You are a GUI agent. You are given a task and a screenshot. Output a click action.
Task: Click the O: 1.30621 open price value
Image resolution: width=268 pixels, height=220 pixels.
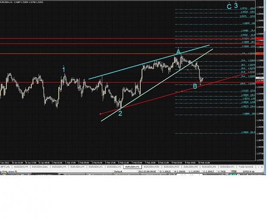point(166,172)
